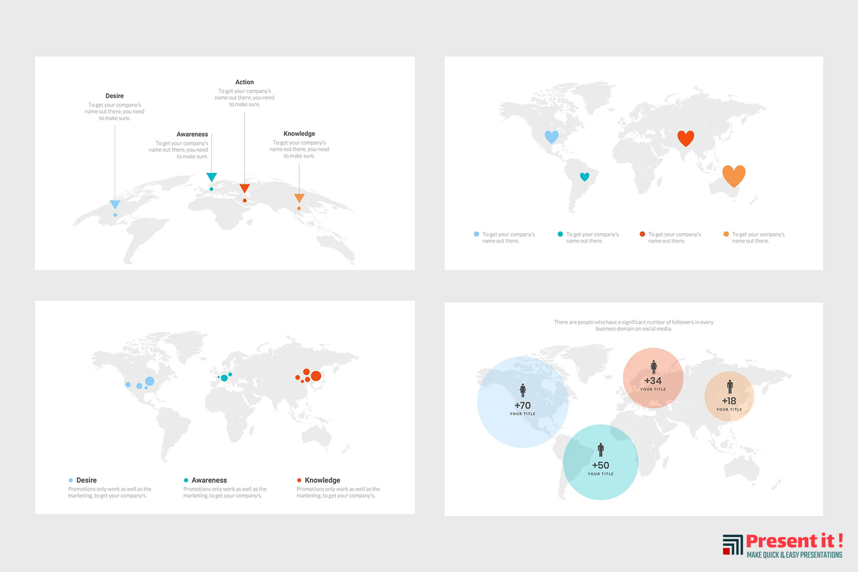The image size is (858, 572).
Task: Click the red Action triangle pin
Action: 245,188
